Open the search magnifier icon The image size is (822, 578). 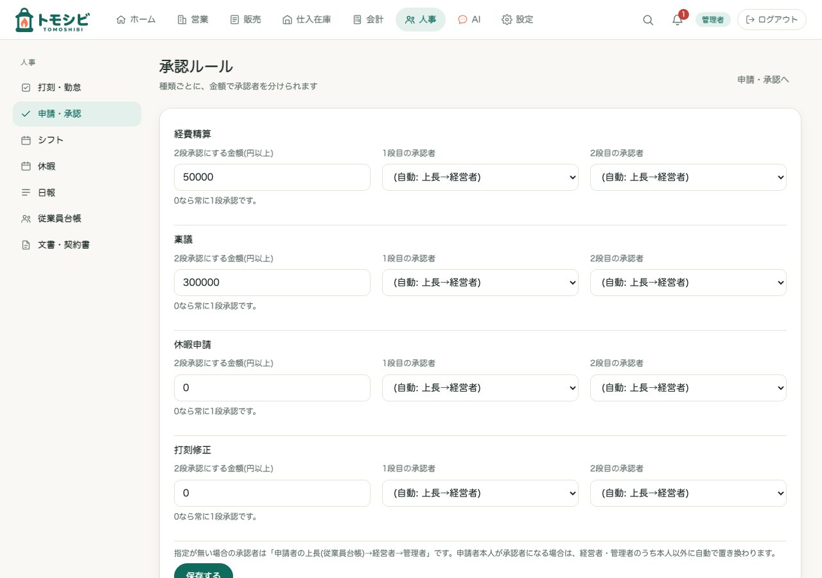pyautogui.click(x=648, y=20)
